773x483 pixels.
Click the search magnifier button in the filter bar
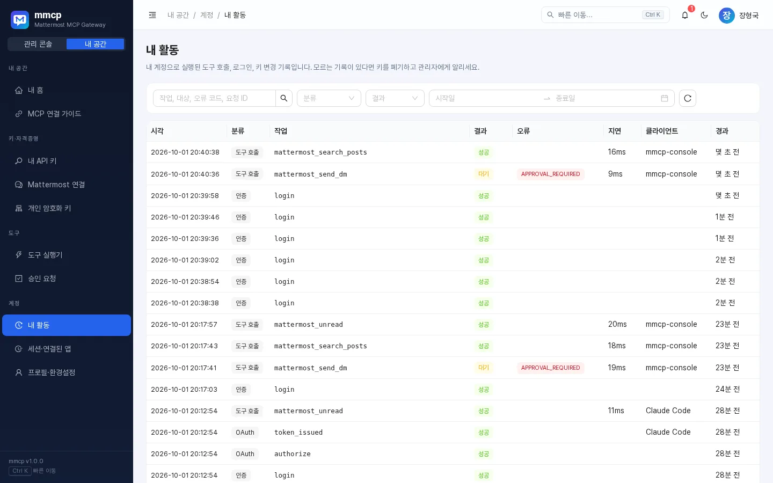pos(284,98)
